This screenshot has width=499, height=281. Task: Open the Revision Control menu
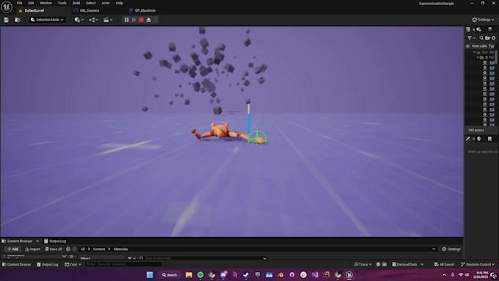(478, 264)
